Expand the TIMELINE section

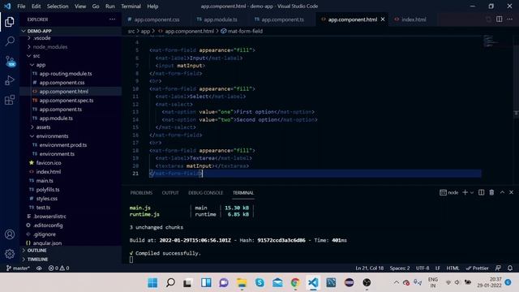coord(71,260)
